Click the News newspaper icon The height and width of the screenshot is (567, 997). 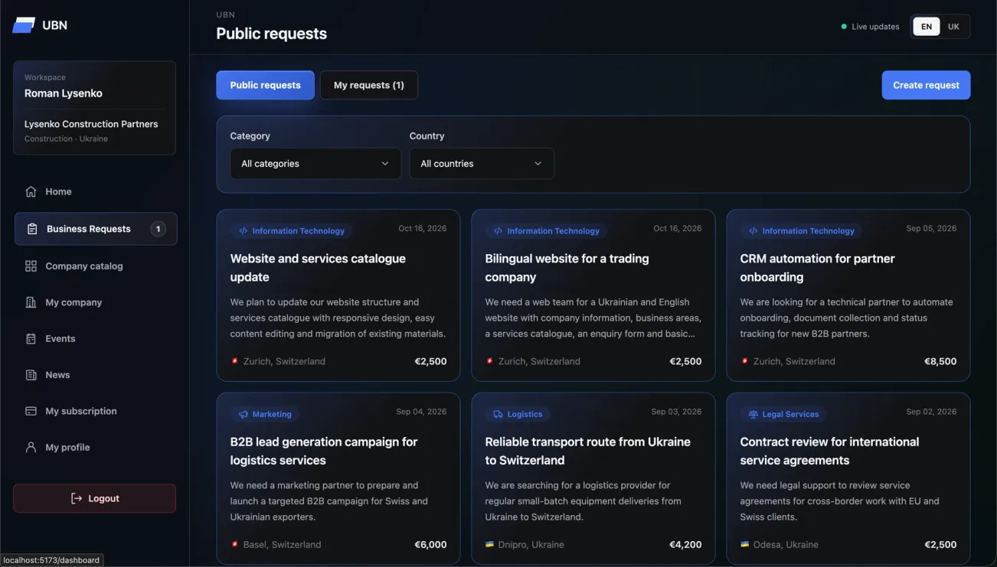tap(31, 375)
